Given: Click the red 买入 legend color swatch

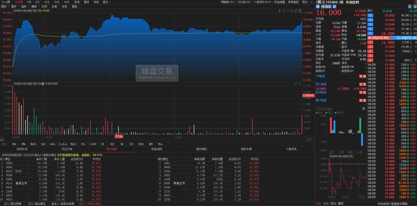Looking at the screenshot, I should (x=317, y=113).
